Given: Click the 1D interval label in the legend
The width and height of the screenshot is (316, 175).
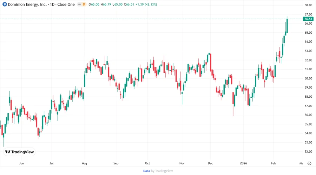Looking at the screenshot, I should 52,5.
